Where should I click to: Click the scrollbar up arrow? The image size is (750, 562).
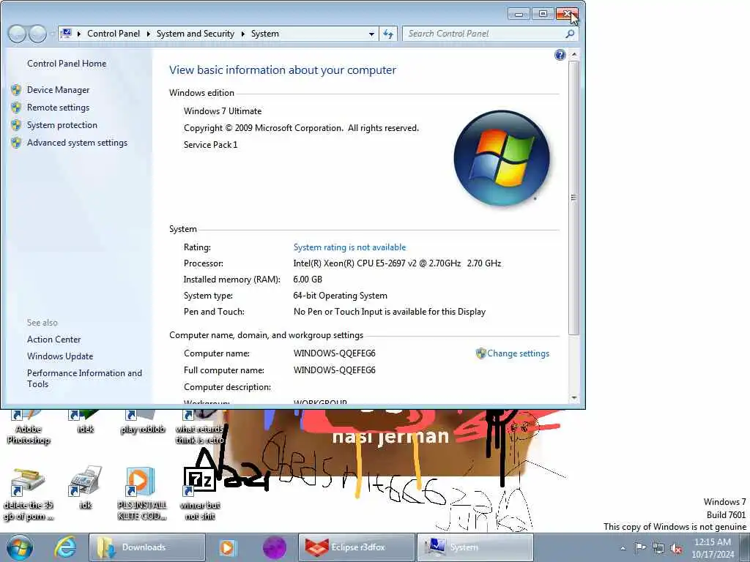pyautogui.click(x=573, y=54)
